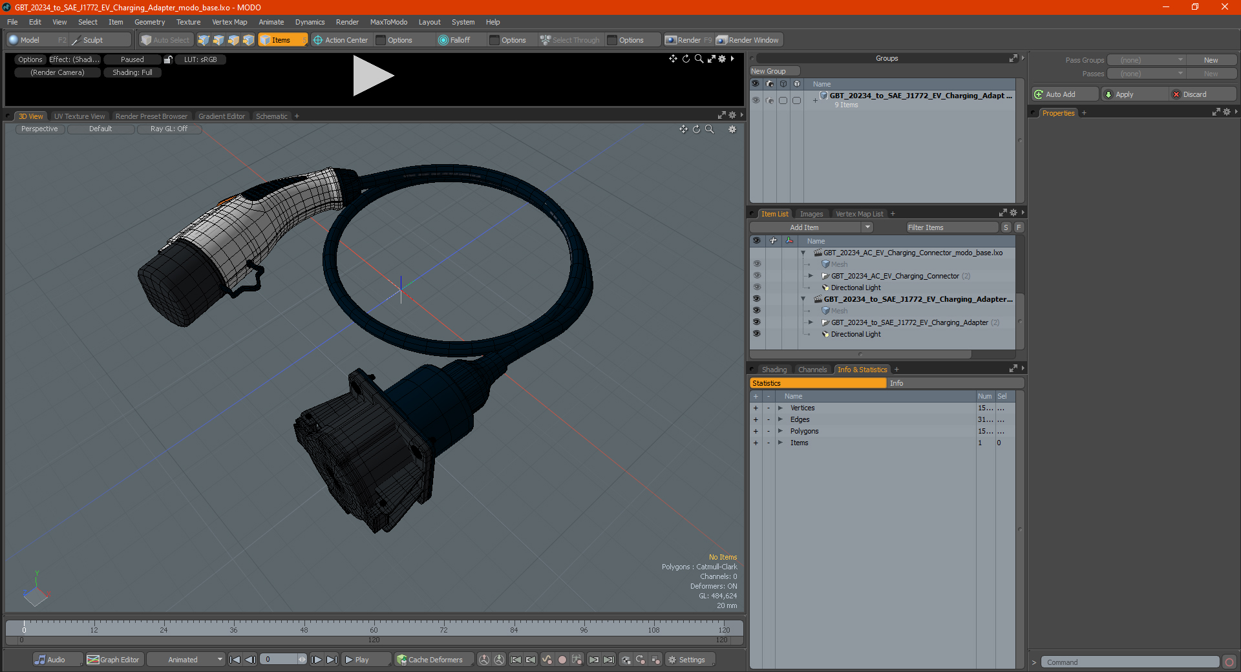Image resolution: width=1241 pixels, height=672 pixels.
Task: Toggle visibility of GBT_20234_to_SAE_J1772 scene item
Action: click(756, 299)
